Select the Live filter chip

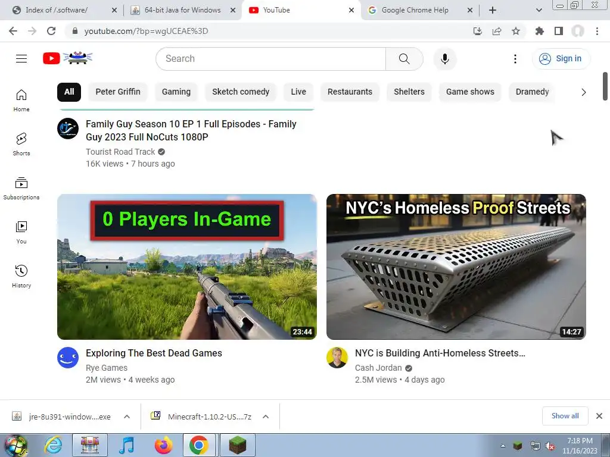click(298, 92)
